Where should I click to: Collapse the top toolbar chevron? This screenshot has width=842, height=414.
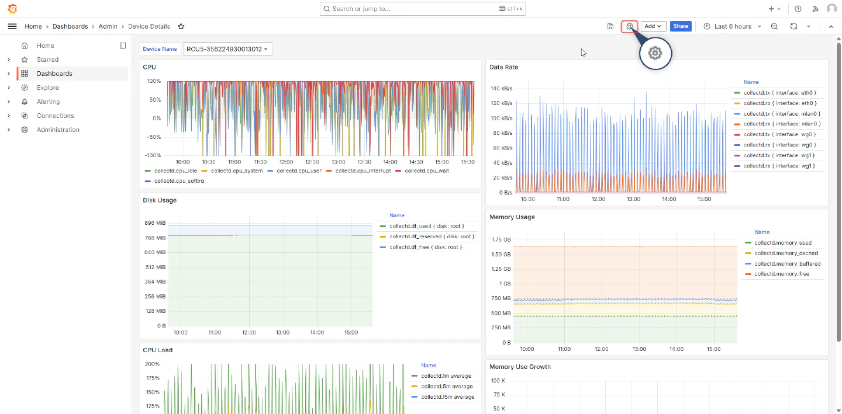click(x=831, y=26)
